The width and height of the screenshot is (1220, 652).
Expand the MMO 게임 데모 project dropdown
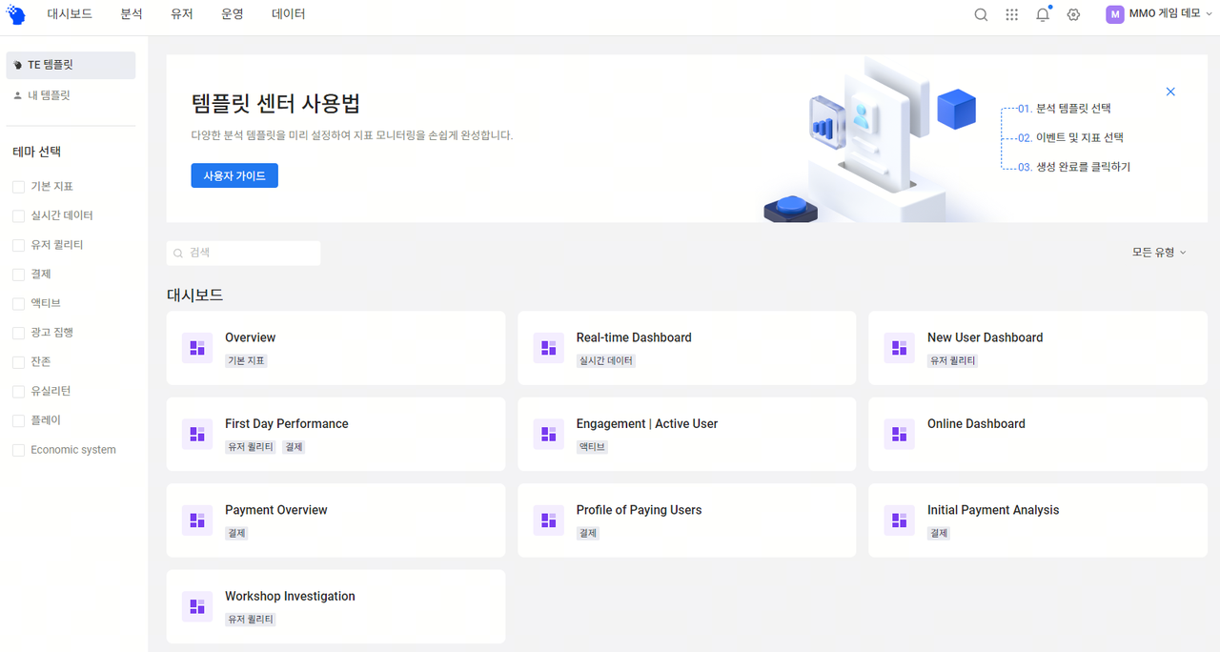pos(1159,14)
